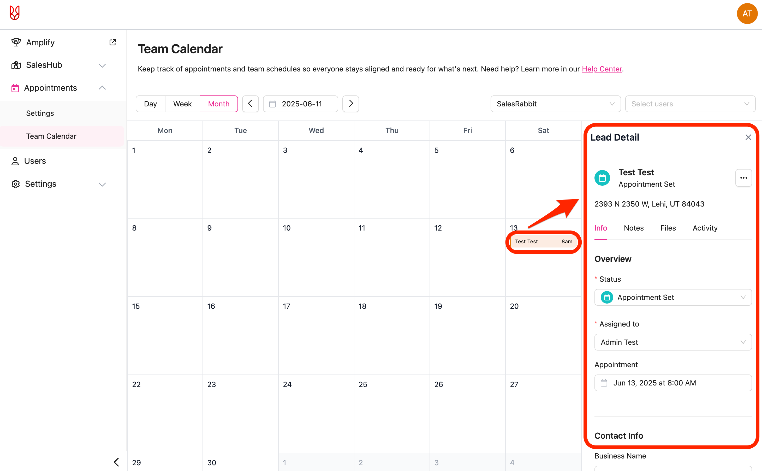Click the teal appointment icon beside Test Test

tap(602, 178)
